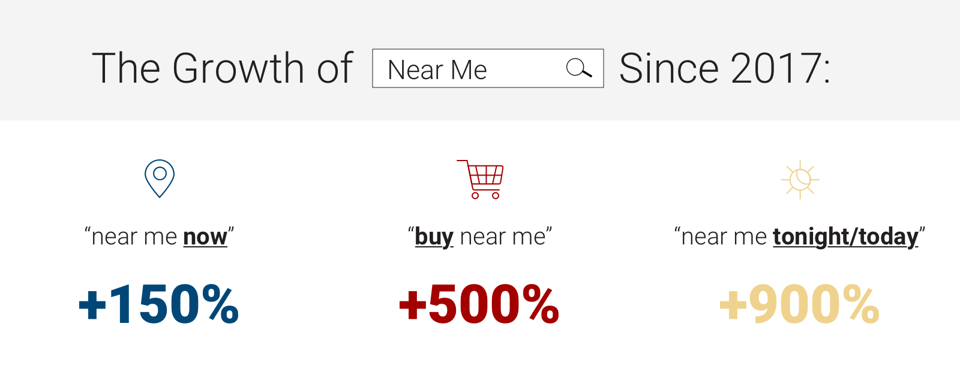Click the plus sign of +500%

tap(413, 306)
